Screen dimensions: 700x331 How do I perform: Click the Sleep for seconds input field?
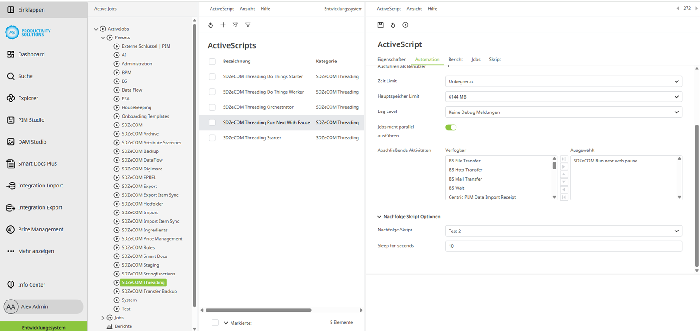pyautogui.click(x=563, y=246)
